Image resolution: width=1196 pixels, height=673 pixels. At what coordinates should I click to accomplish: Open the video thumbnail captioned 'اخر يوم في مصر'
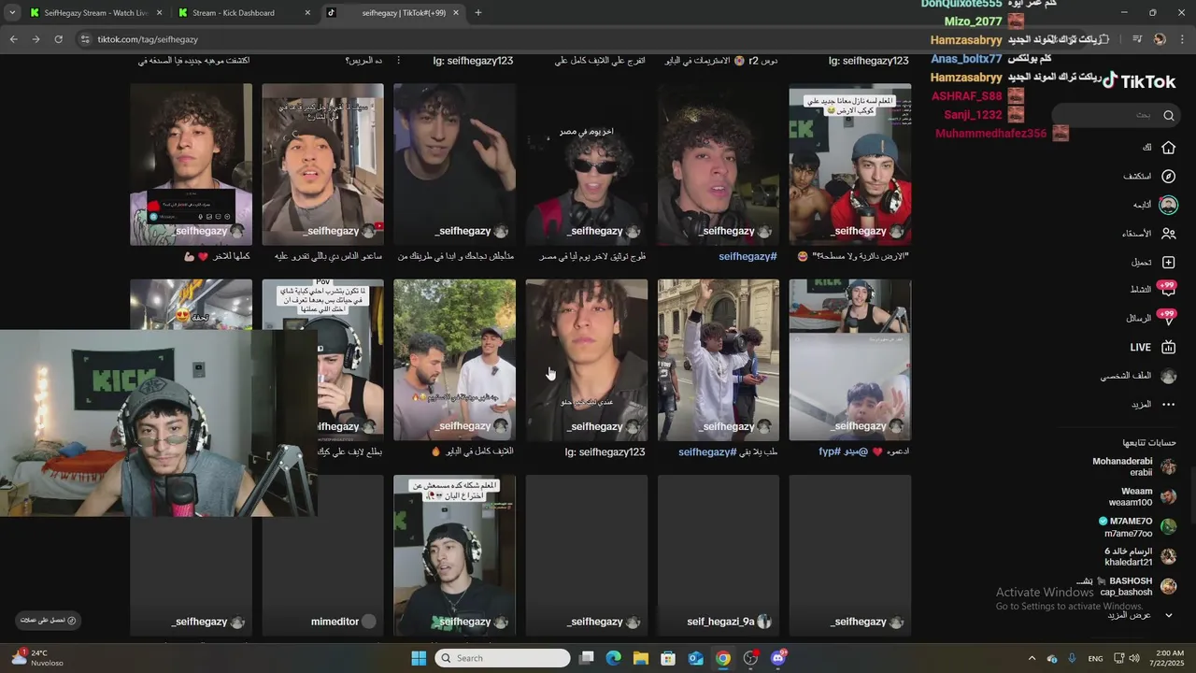coord(586,165)
